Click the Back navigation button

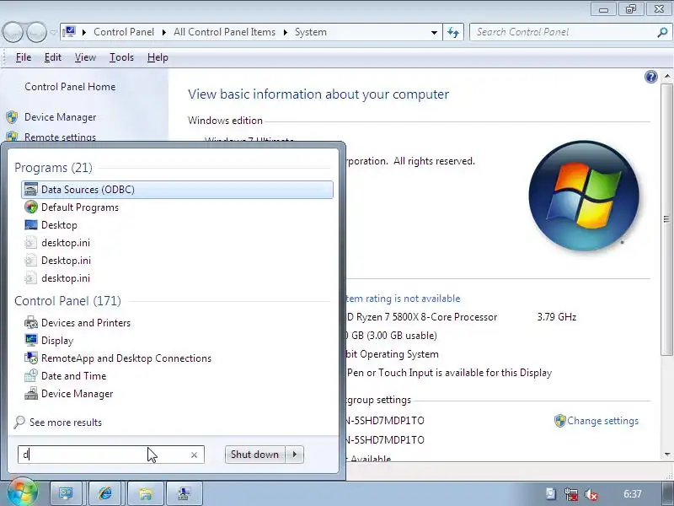coord(13,32)
